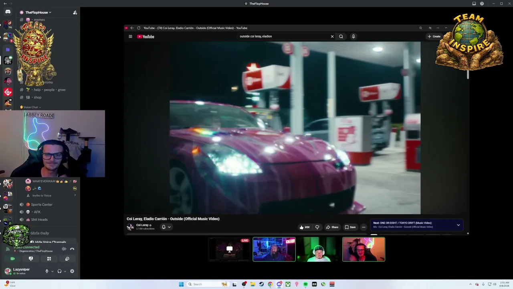Screen dimensions: 513x289
Task: Click YouTube Create button
Action: click(434, 37)
